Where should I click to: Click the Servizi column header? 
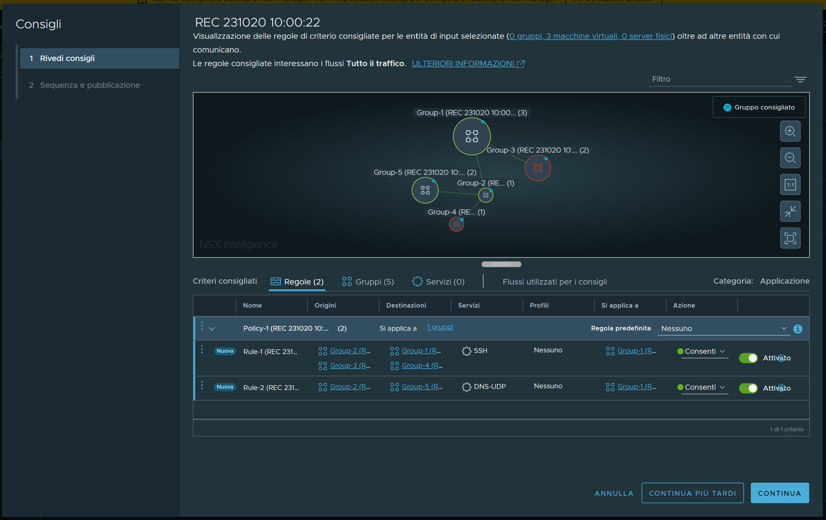(x=469, y=306)
